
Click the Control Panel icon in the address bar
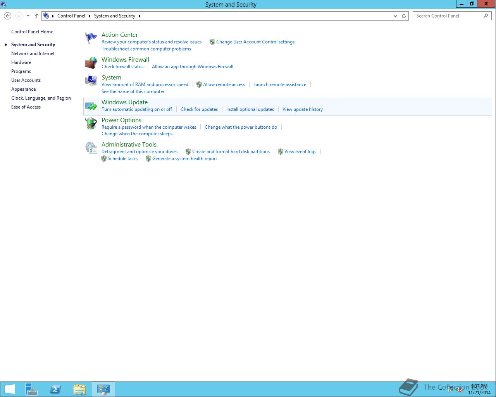(46, 16)
